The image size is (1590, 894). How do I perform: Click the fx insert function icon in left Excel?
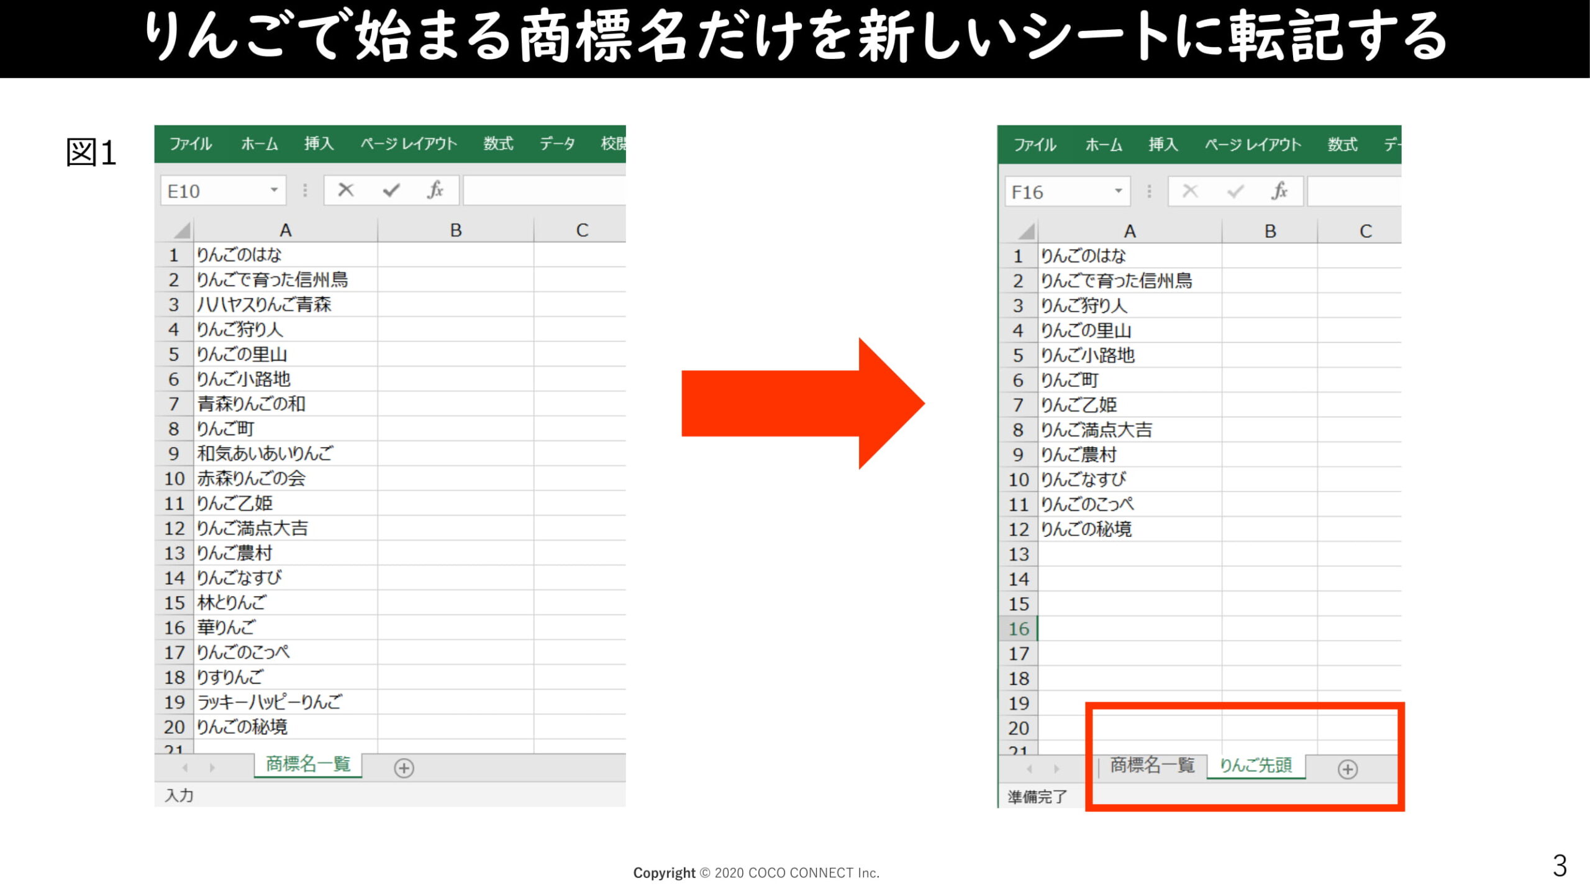435,190
